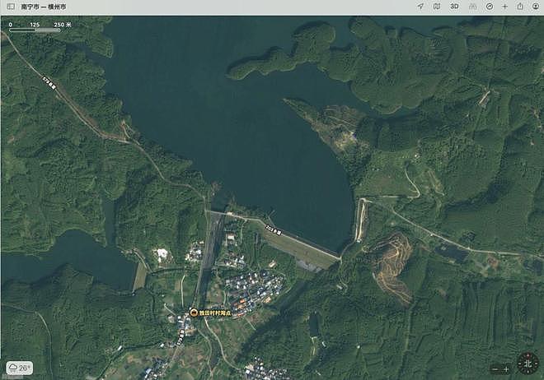Toggle the sidebar panel icon
Image resolution: width=544 pixels, height=380 pixels.
click(x=11, y=7)
